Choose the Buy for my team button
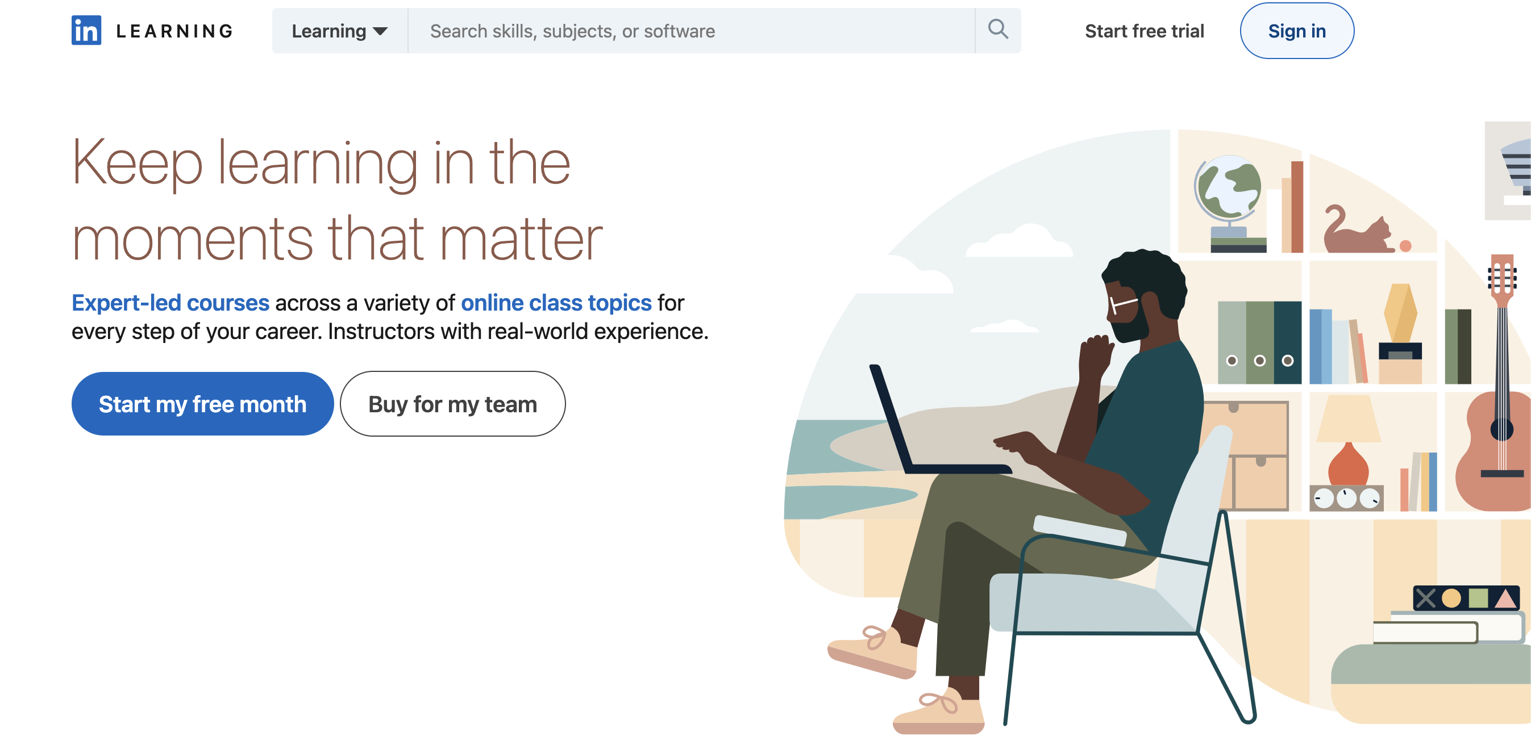The width and height of the screenshot is (1531, 745). tap(452, 404)
